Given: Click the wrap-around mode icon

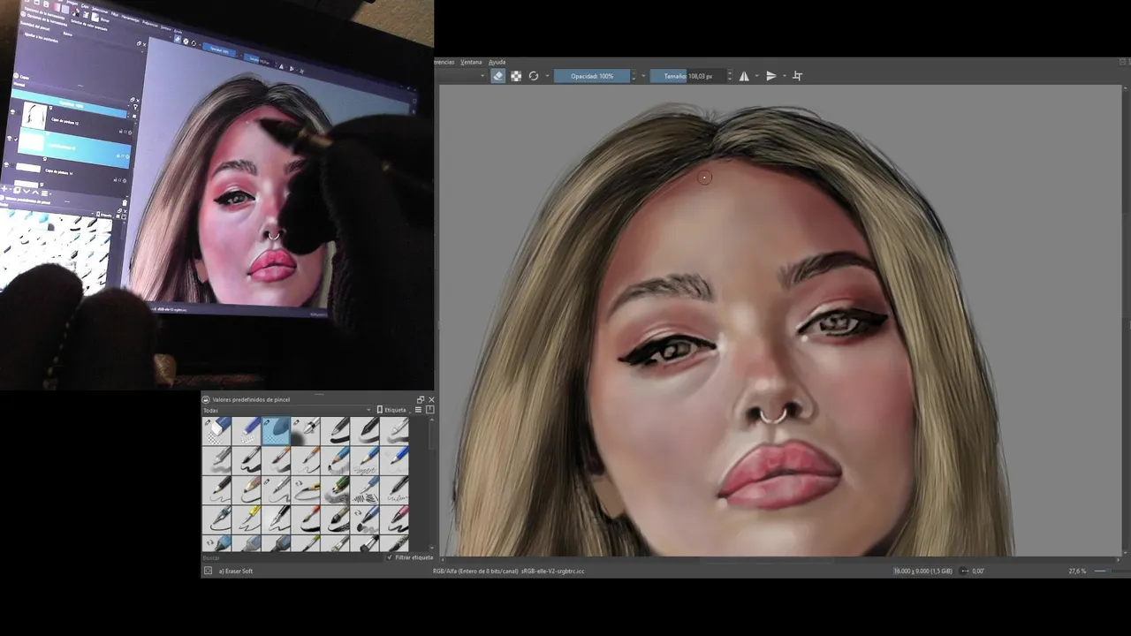Looking at the screenshot, I should click(798, 76).
